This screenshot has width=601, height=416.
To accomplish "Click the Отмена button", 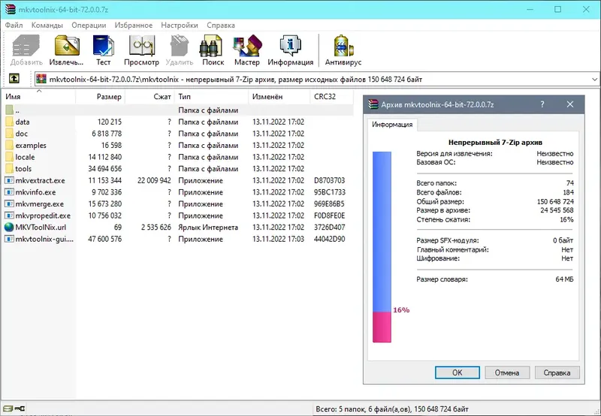I will 507,372.
